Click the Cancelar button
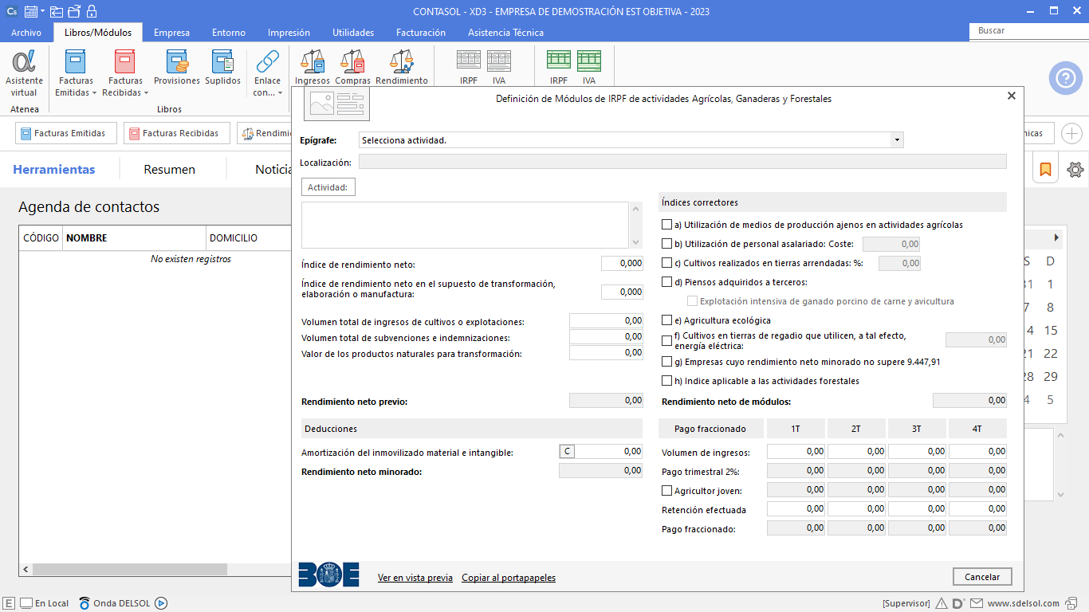This screenshot has width=1089, height=612. click(981, 576)
